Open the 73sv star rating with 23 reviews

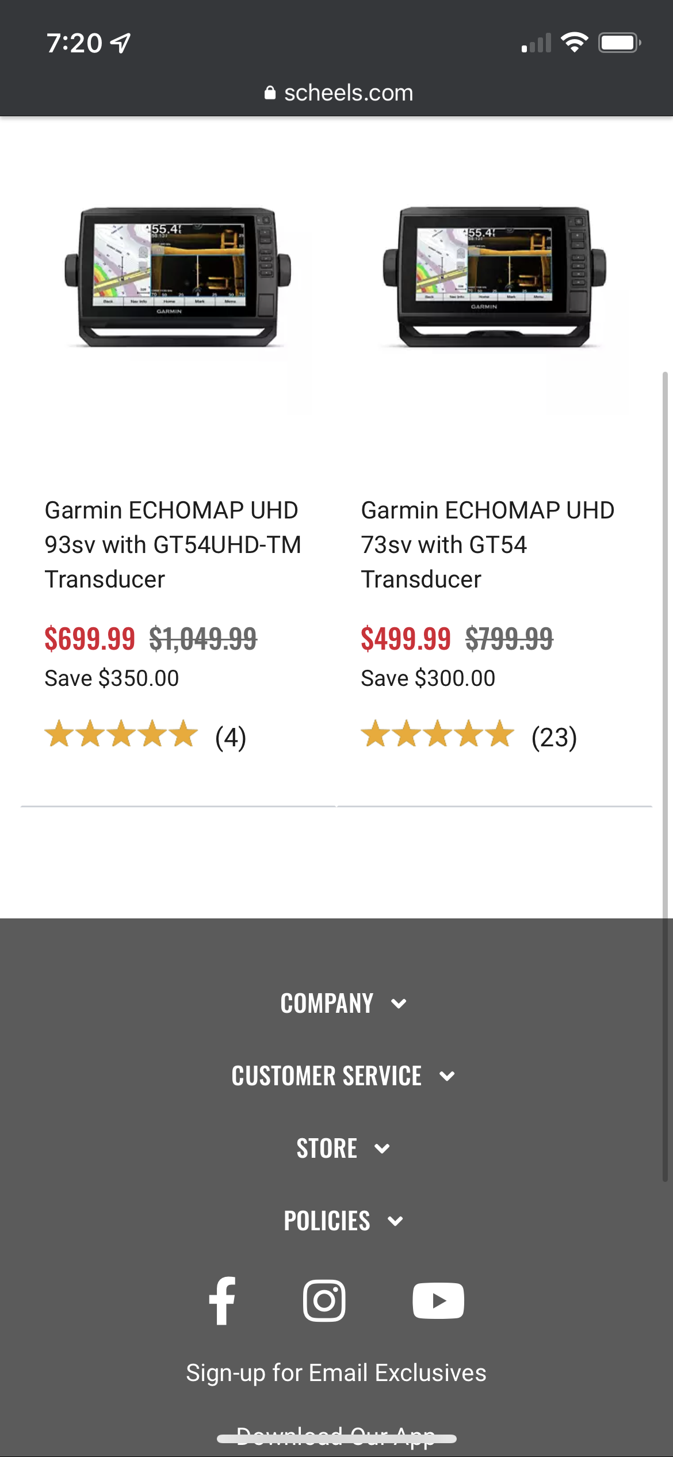469,736
